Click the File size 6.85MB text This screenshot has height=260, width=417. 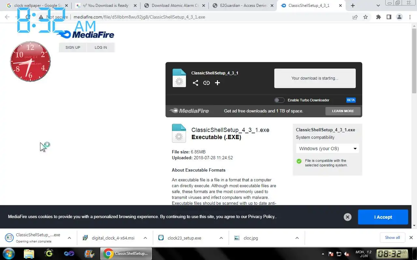[x=189, y=152]
